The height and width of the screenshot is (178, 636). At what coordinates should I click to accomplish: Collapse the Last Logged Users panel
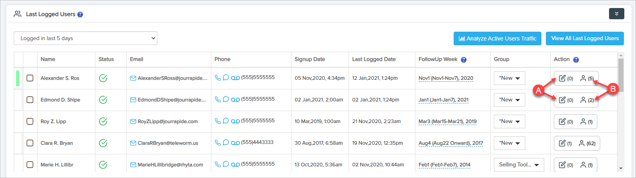click(x=616, y=14)
